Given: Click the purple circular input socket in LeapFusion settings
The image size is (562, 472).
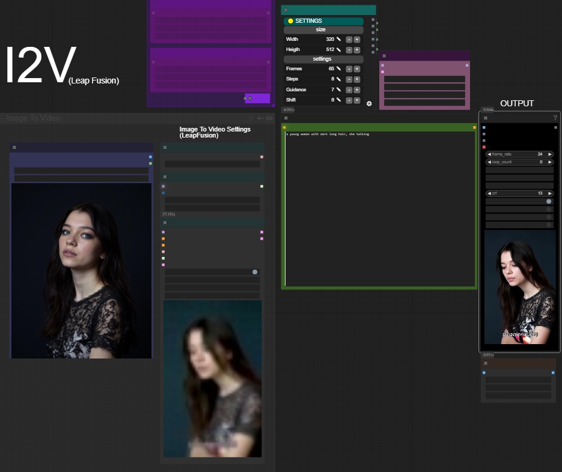Looking at the screenshot, I should [x=163, y=186].
